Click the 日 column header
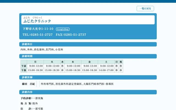This screenshot has width=176, height=110. 117,62
